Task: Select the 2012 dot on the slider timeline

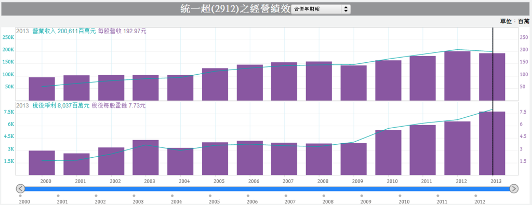Action: point(476,196)
